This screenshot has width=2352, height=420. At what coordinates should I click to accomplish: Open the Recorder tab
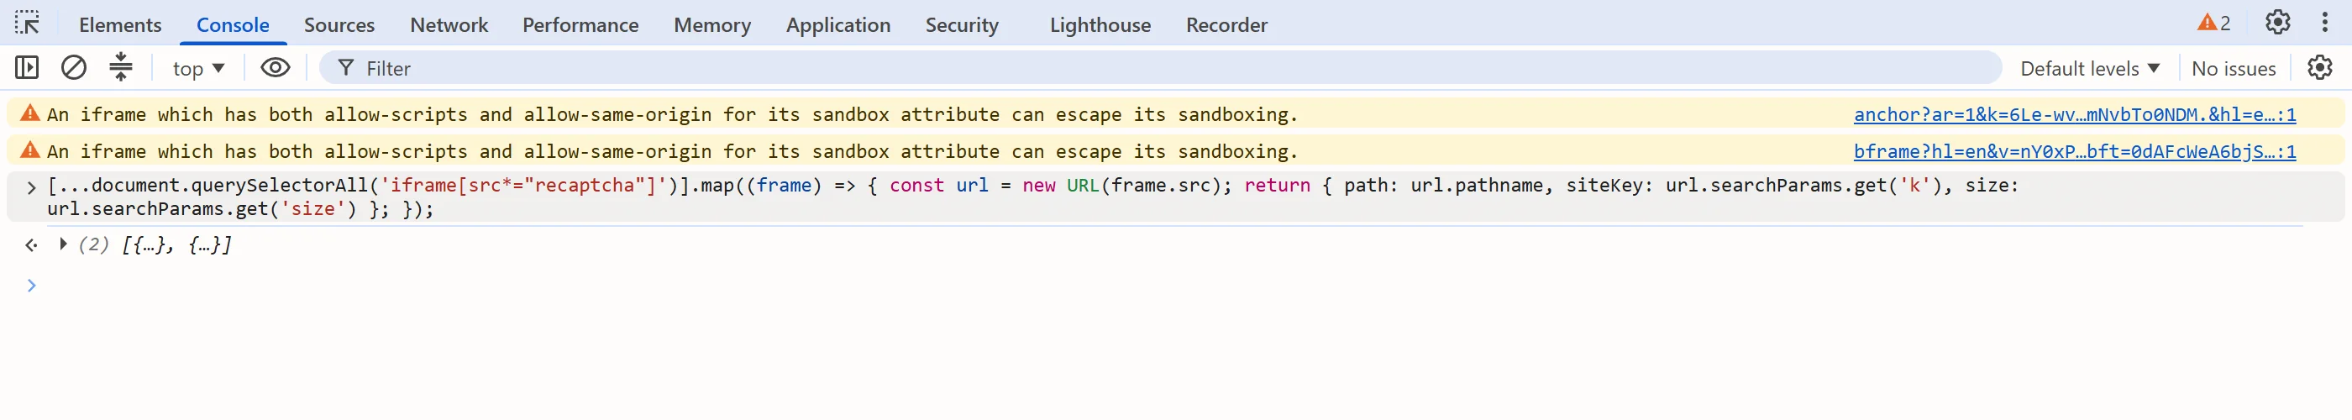tap(1226, 24)
